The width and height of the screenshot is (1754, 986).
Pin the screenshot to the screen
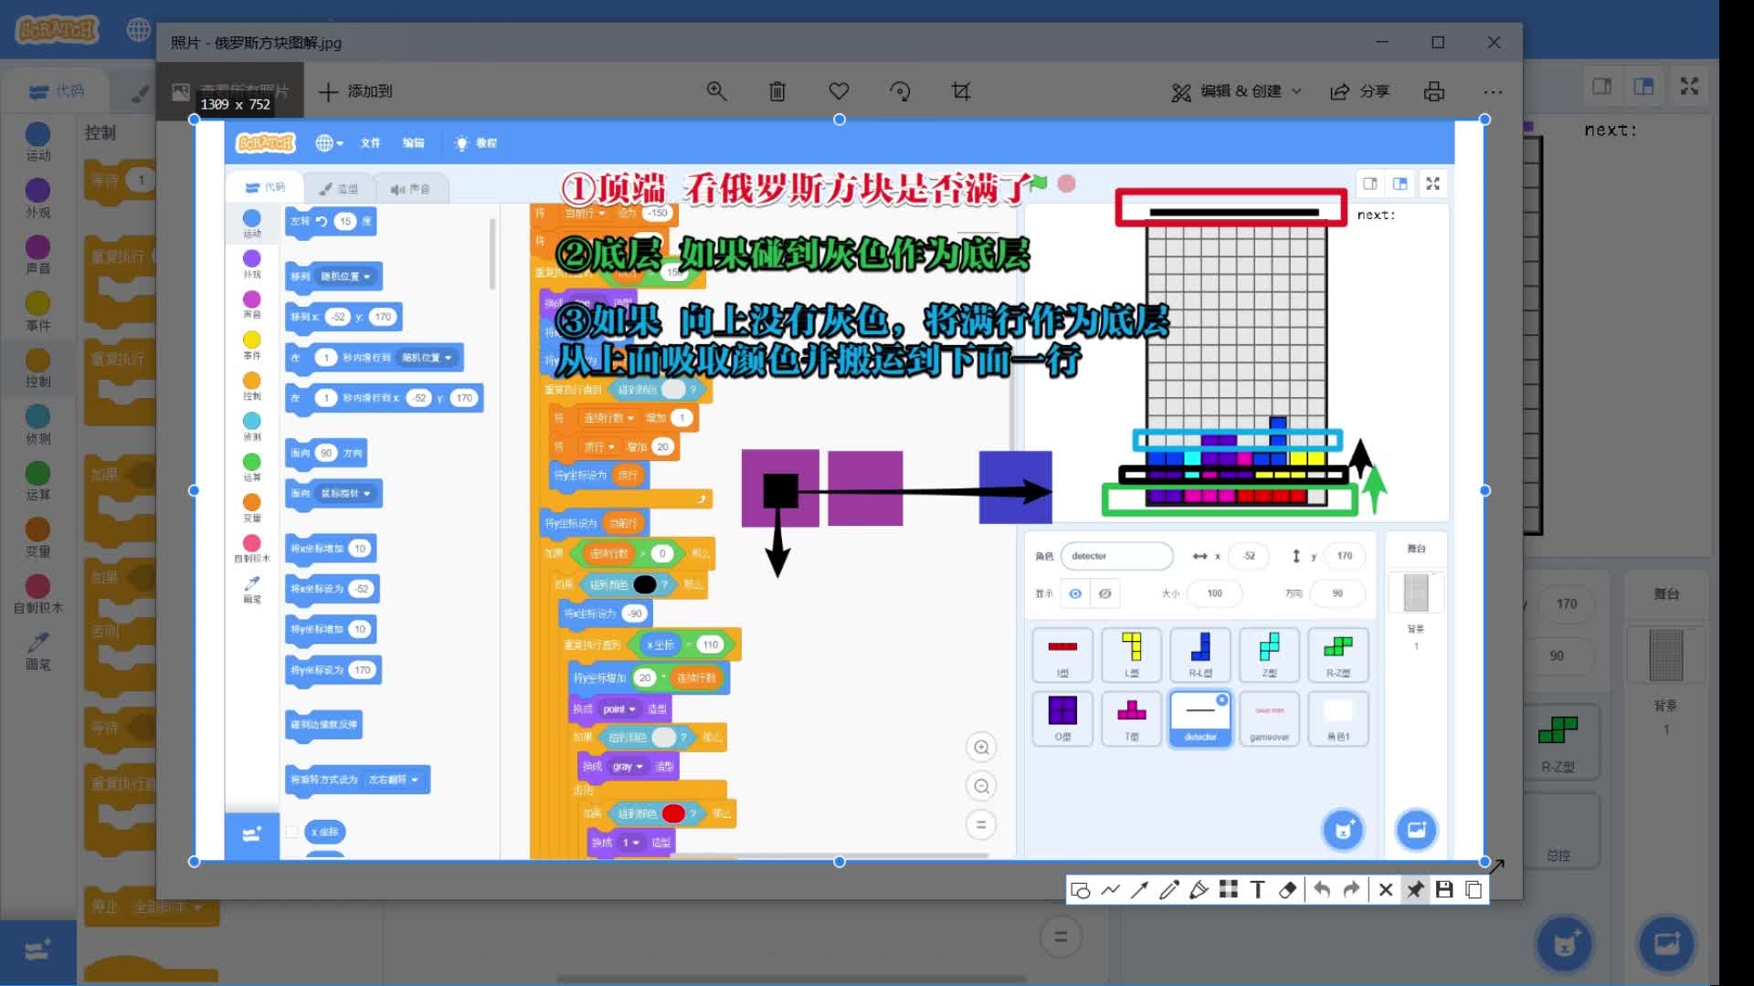pyautogui.click(x=1415, y=890)
